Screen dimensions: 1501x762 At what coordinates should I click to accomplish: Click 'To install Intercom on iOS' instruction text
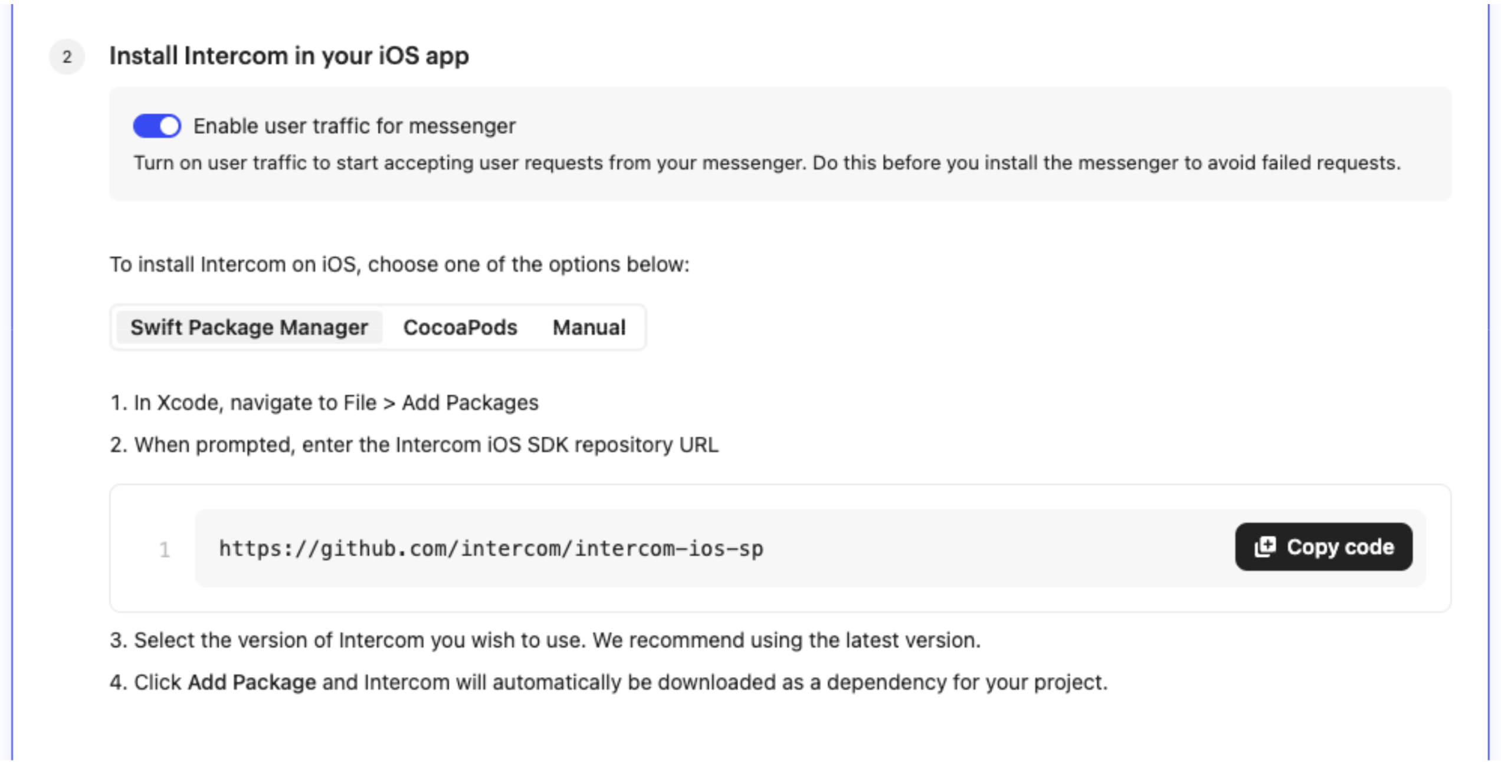(399, 265)
